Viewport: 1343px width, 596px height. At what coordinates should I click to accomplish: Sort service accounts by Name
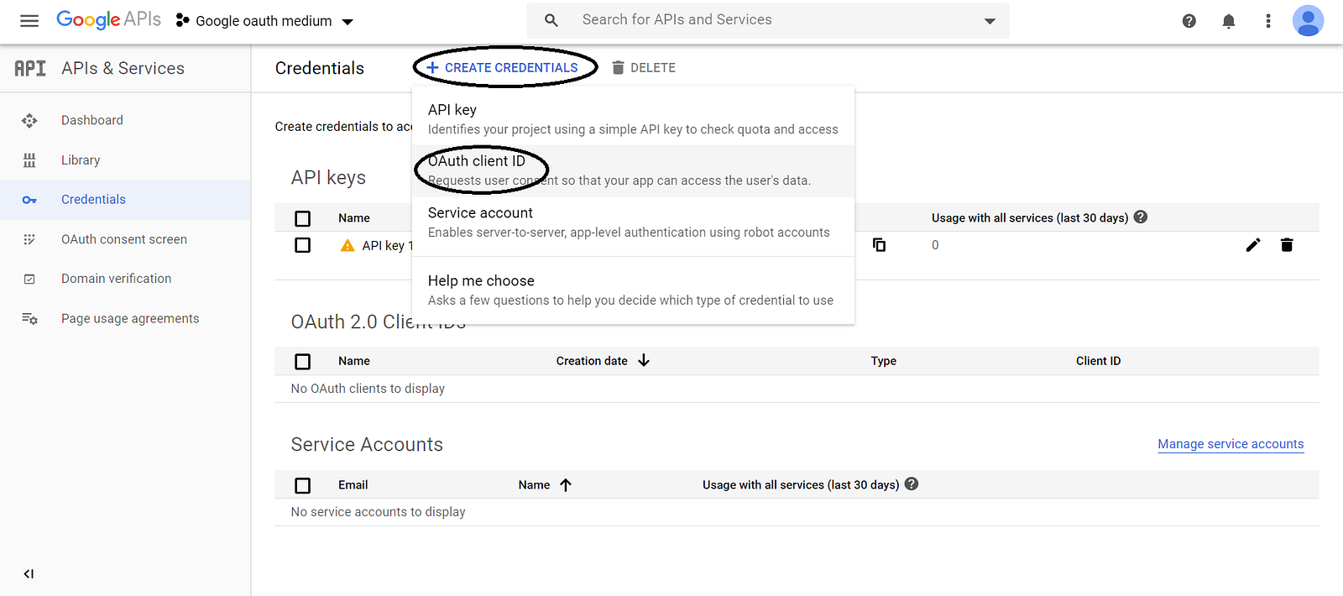coord(545,484)
